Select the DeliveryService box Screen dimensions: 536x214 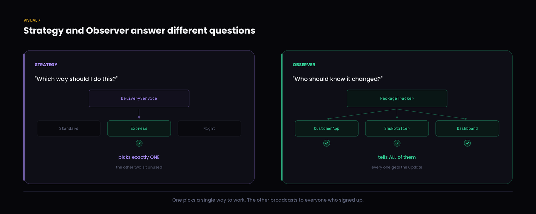coord(139,98)
